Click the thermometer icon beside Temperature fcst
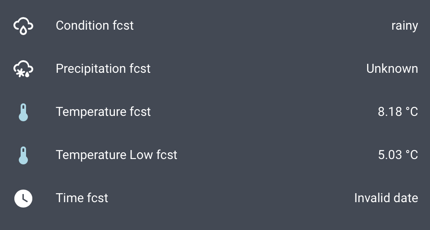430x230 pixels. [x=23, y=112]
